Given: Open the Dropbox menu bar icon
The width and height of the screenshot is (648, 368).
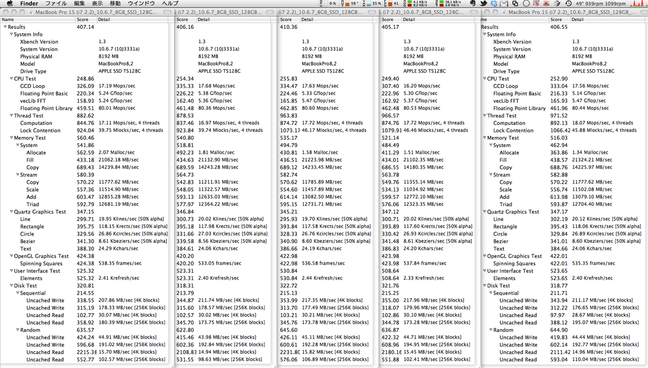Looking at the screenshot, I should (x=494, y=4).
